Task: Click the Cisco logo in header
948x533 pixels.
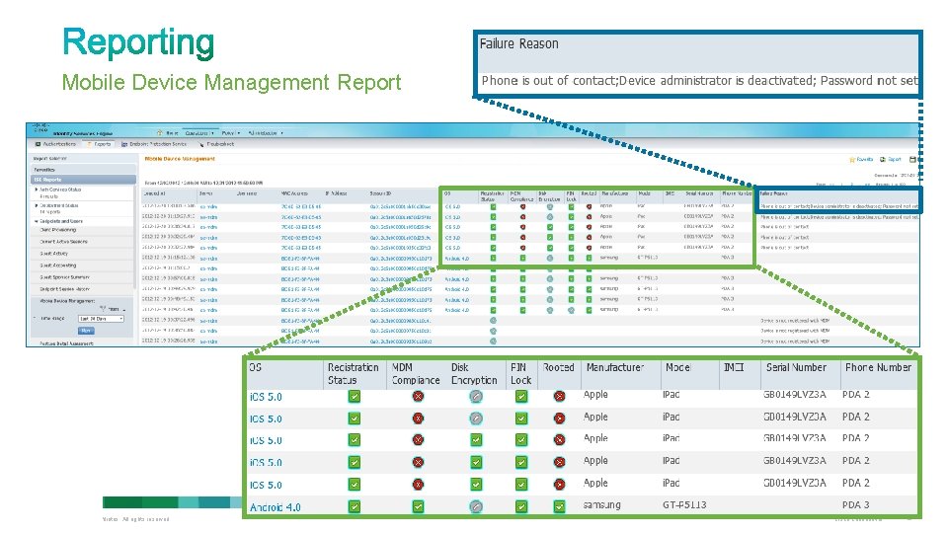Action: [40, 128]
